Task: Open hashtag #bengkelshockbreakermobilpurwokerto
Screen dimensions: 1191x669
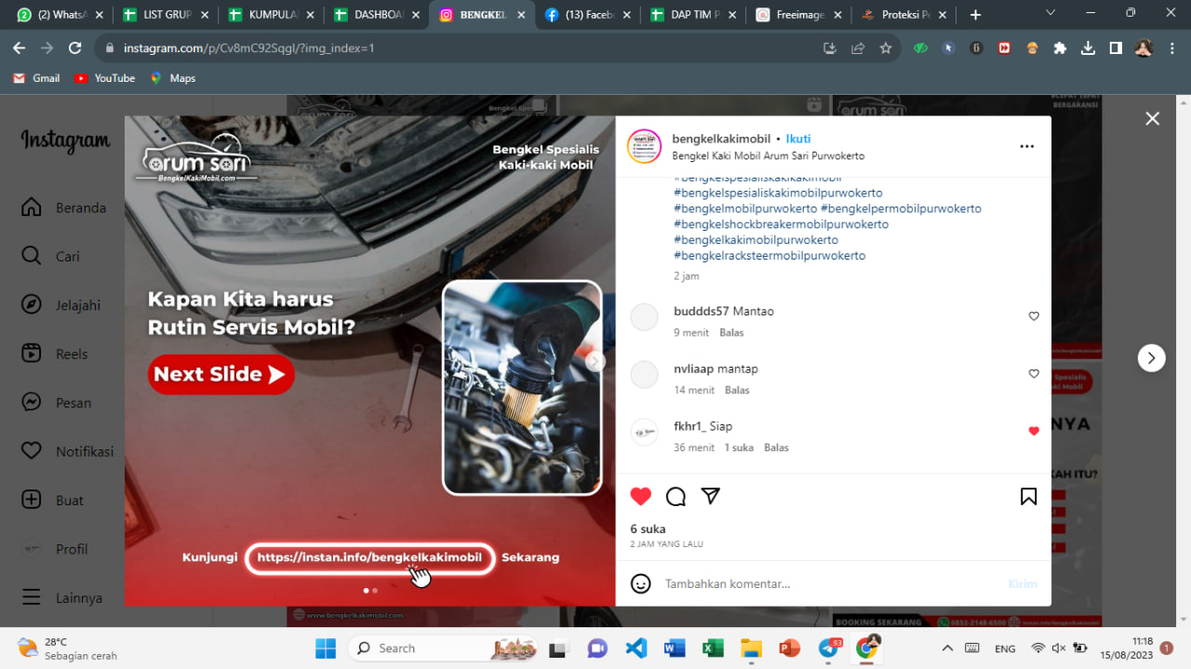Action: point(781,224)
